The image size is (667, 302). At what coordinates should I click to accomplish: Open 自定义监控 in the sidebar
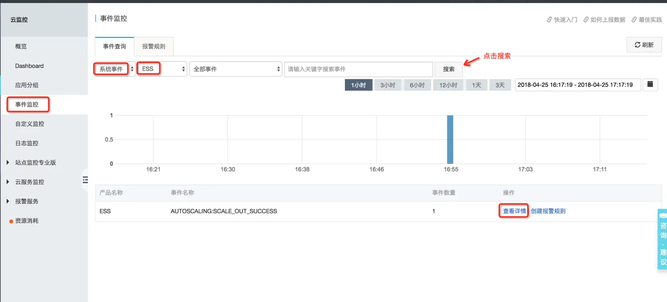click(30, 124)
